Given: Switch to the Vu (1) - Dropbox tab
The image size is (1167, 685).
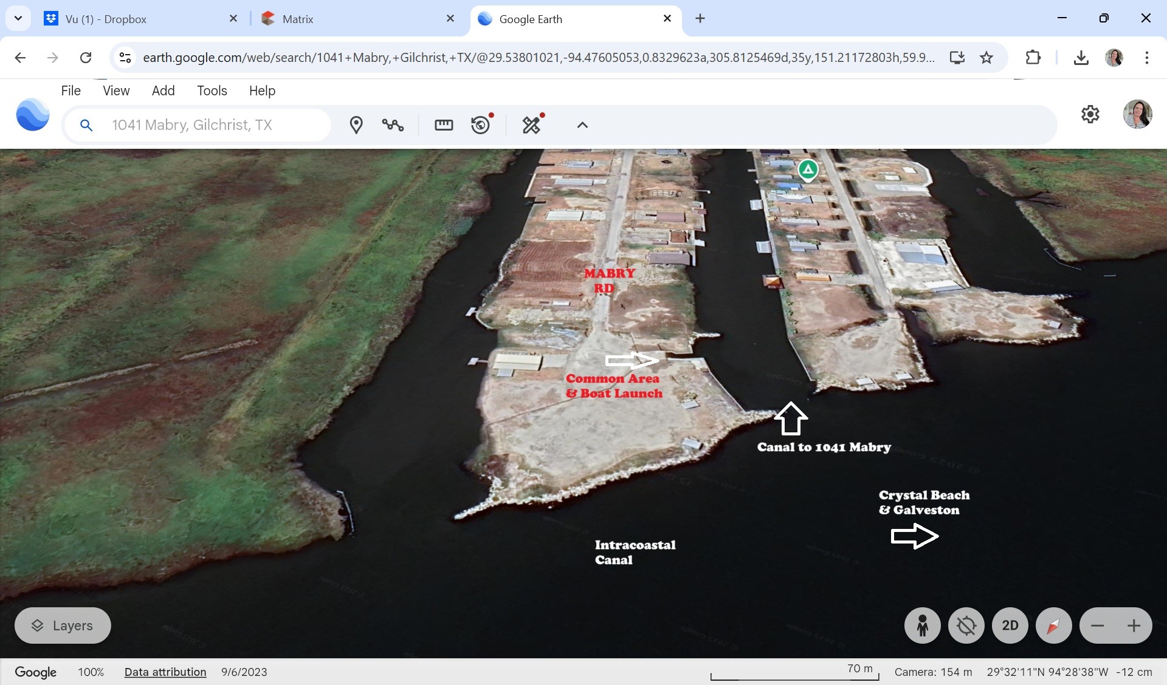Looking at the screenshot, I should pyautogui.click(x=106, y=19).
